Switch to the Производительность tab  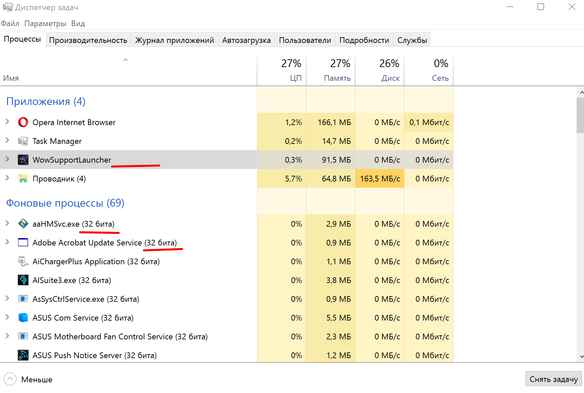point(88,40)
